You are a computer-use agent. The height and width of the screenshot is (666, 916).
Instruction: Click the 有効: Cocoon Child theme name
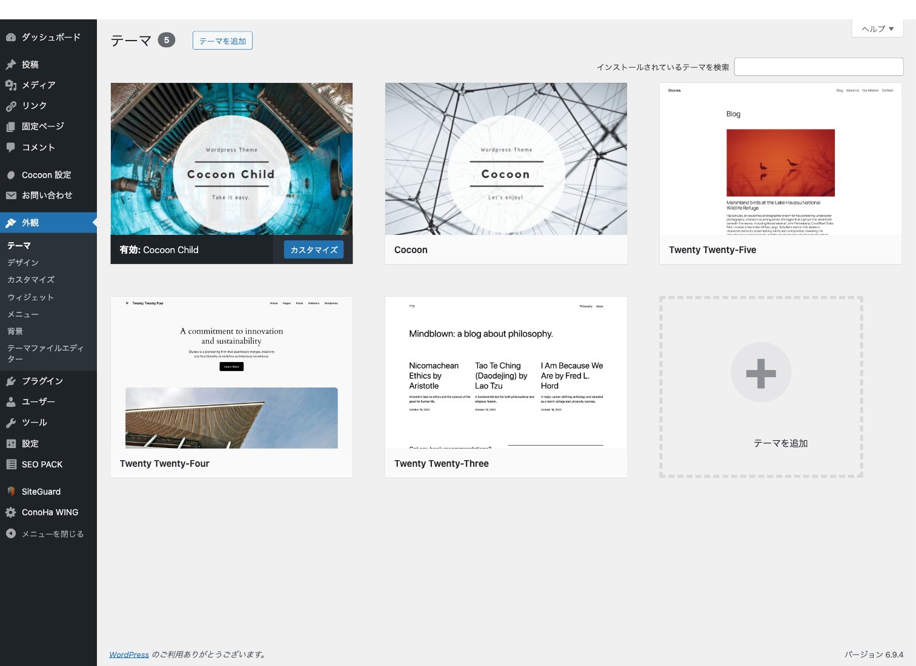click(x=159, y=249)
